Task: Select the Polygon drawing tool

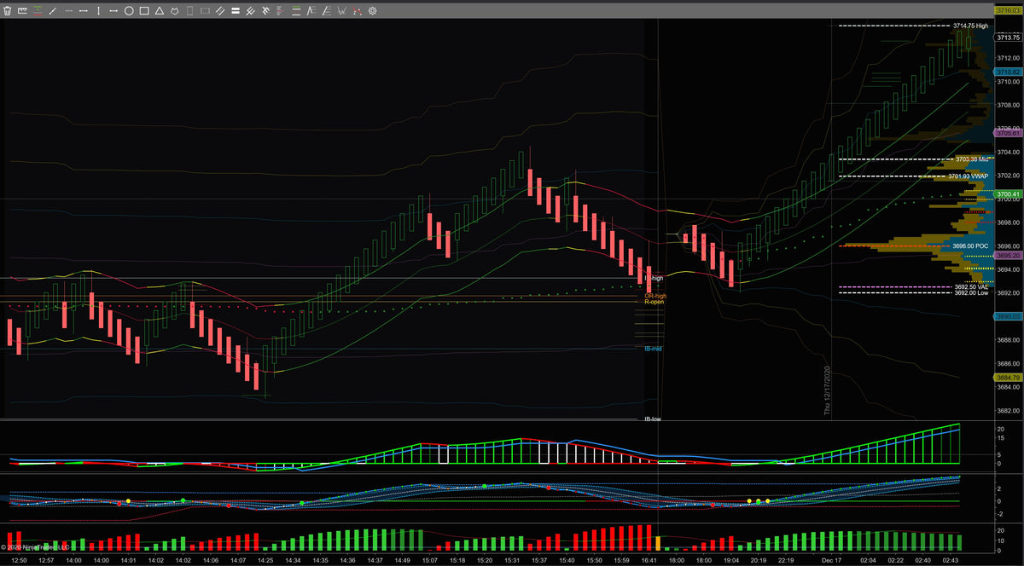Action: (x=175, y=10)
